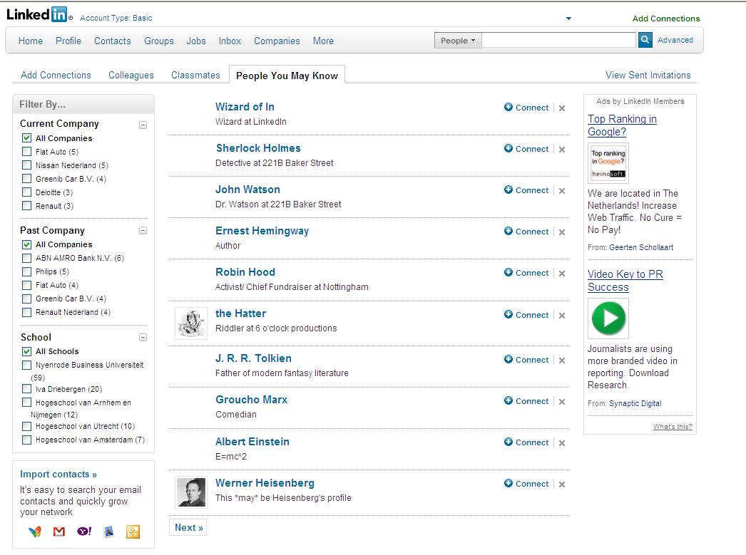Connect with Sherlock Holmes
This screenshot has height=555, width=746.
pos(526,149)
